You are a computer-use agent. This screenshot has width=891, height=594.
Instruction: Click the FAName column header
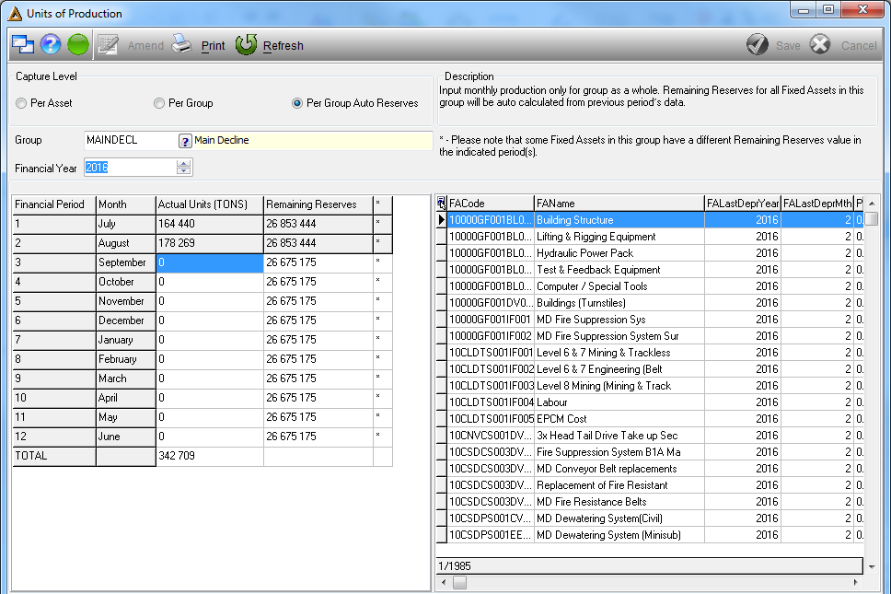[619, 204]
